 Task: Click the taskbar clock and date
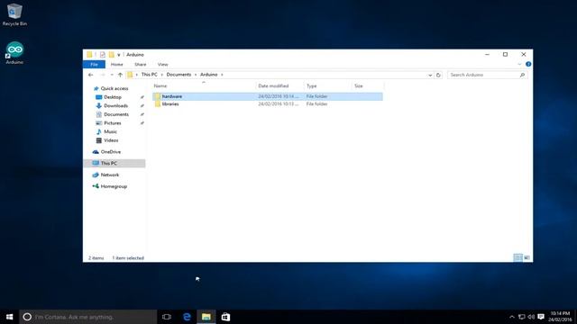tap(560, 317)
